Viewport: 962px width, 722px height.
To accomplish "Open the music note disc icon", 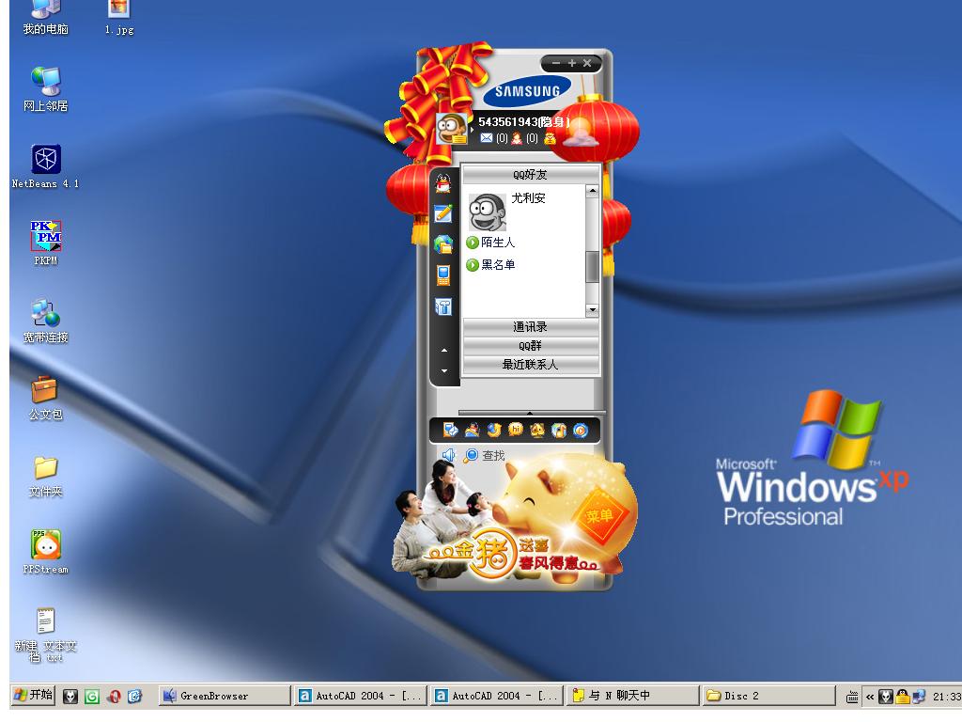I will [x=559, y=430].
